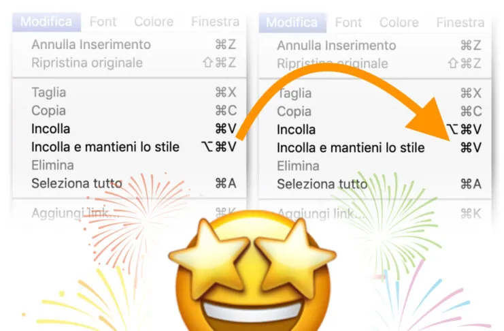Open the left Modifica menu
The height and width of the screenshot is (331, 504).
[47, 22]
